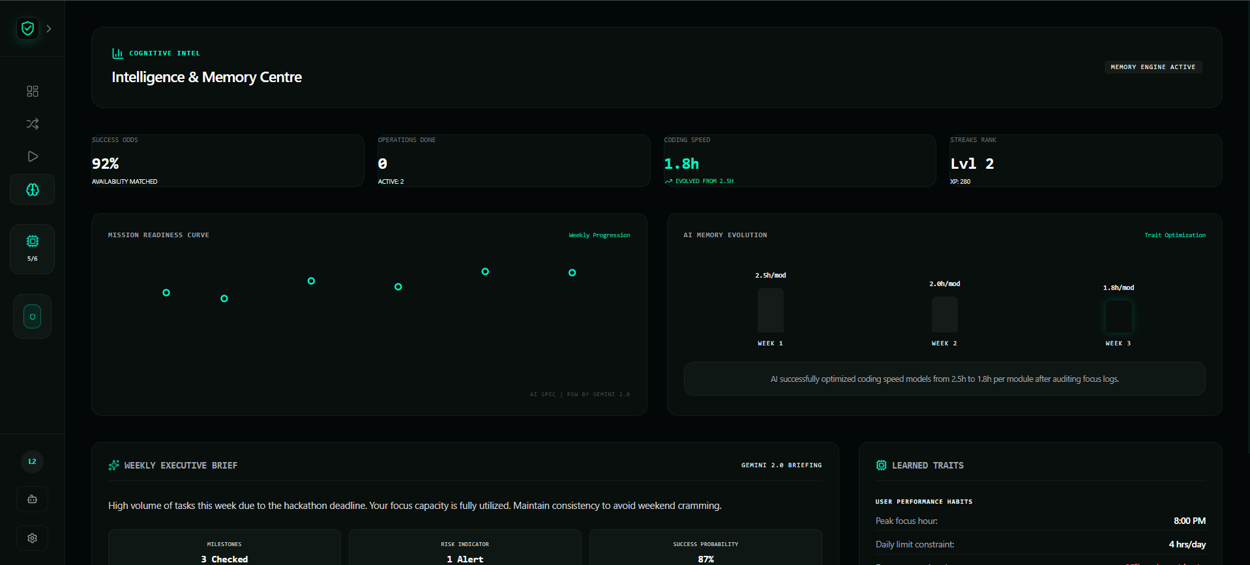Click the Weekly Progression label
This screenshot has height=565, width=1250.
599,235
